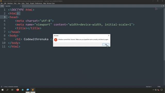The width and height of the screenshot is (165, 93).
Task: Toggle the side bar via status bar icon
Action: coord(2,87)
